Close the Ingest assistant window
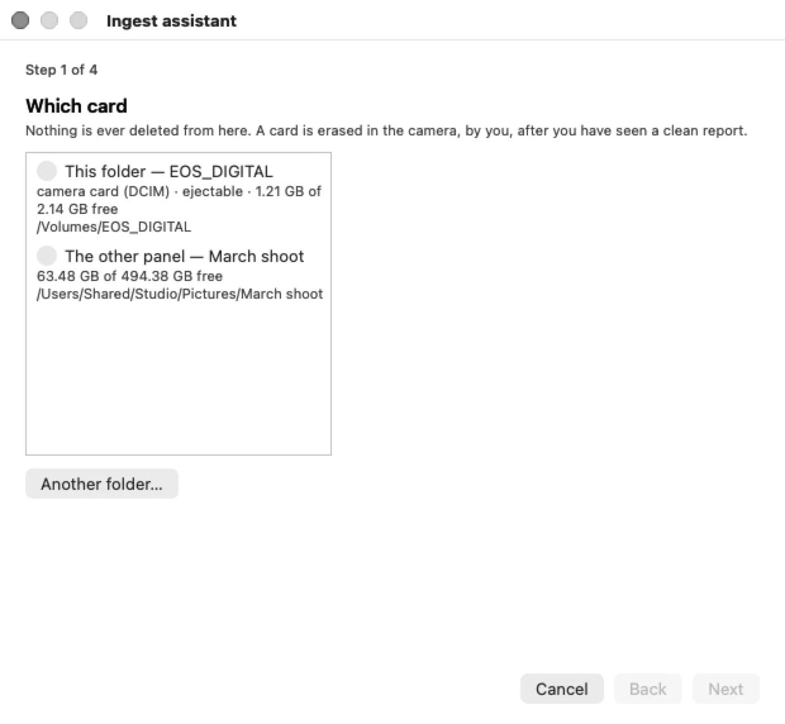Image resolution: width=785 pixels, height=724 pixels. (x=20, y=20)
